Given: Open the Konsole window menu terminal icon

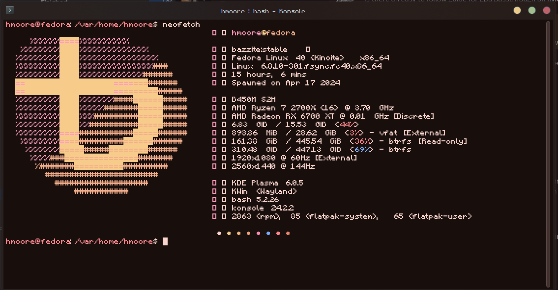Looking at the screenshot, I should (x=10, y=10).
